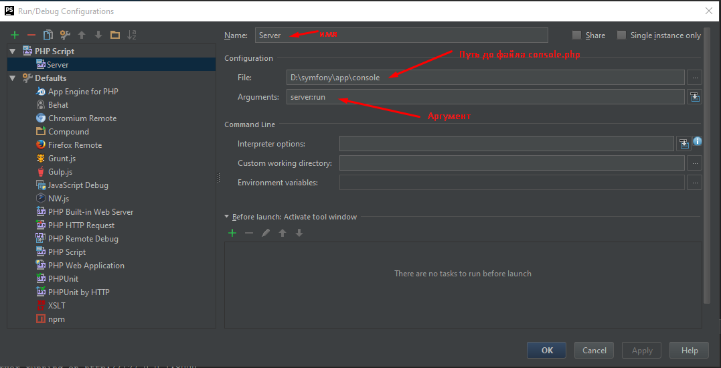Open Help for this dialog
The image size is (721, 368).
(690, 350)
